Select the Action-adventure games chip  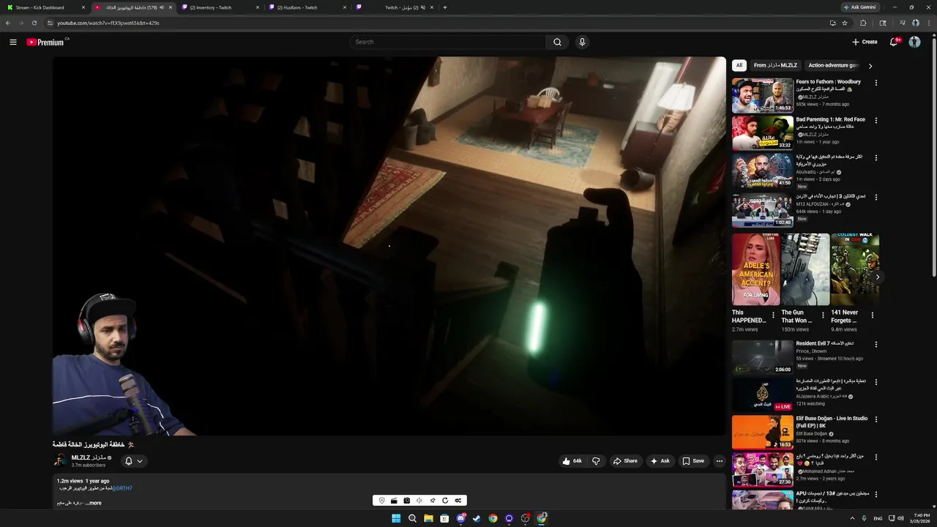coord(832,65)
